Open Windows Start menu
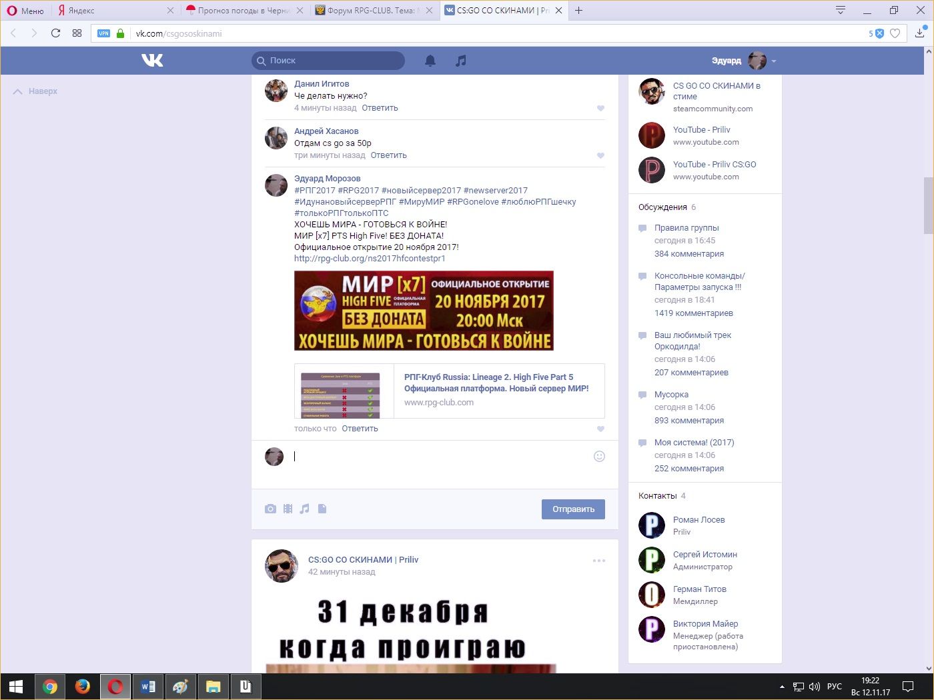Screen dimensions: 934x700 click(x=16, y=687)
